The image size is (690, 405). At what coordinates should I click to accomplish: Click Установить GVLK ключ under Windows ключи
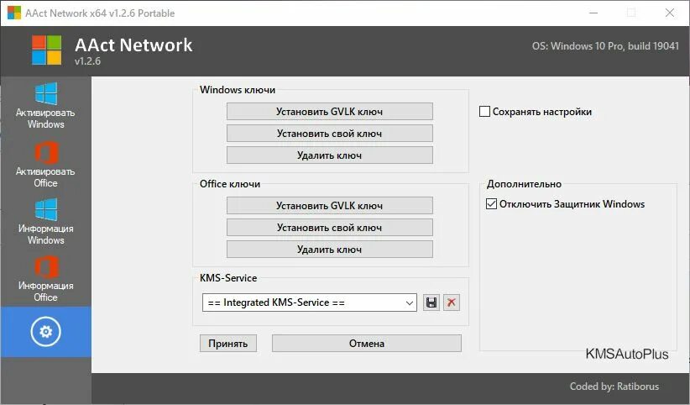click(330, 112)
